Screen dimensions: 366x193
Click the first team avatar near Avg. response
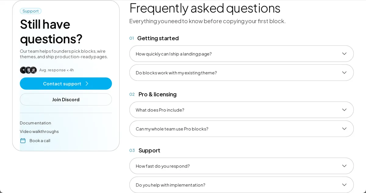pyautogui.click(x=23, y=70)
